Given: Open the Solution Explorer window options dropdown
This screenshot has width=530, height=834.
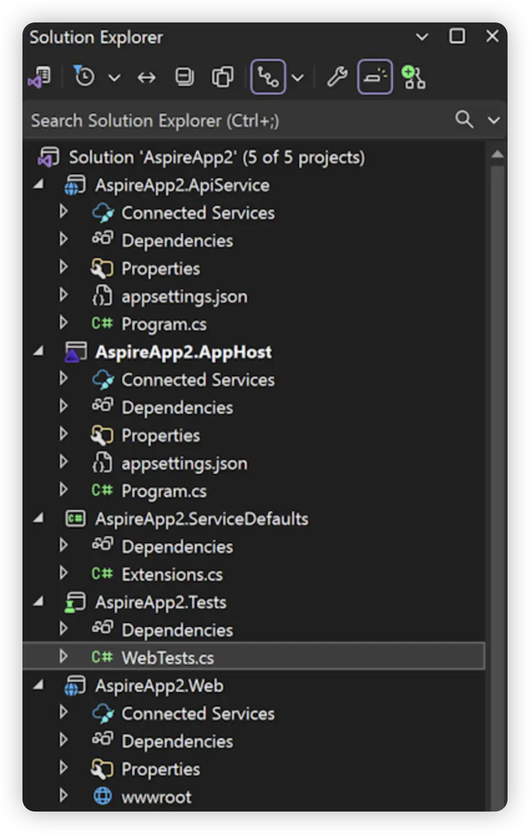Looking at the screenshot, I should coord(422,37).
